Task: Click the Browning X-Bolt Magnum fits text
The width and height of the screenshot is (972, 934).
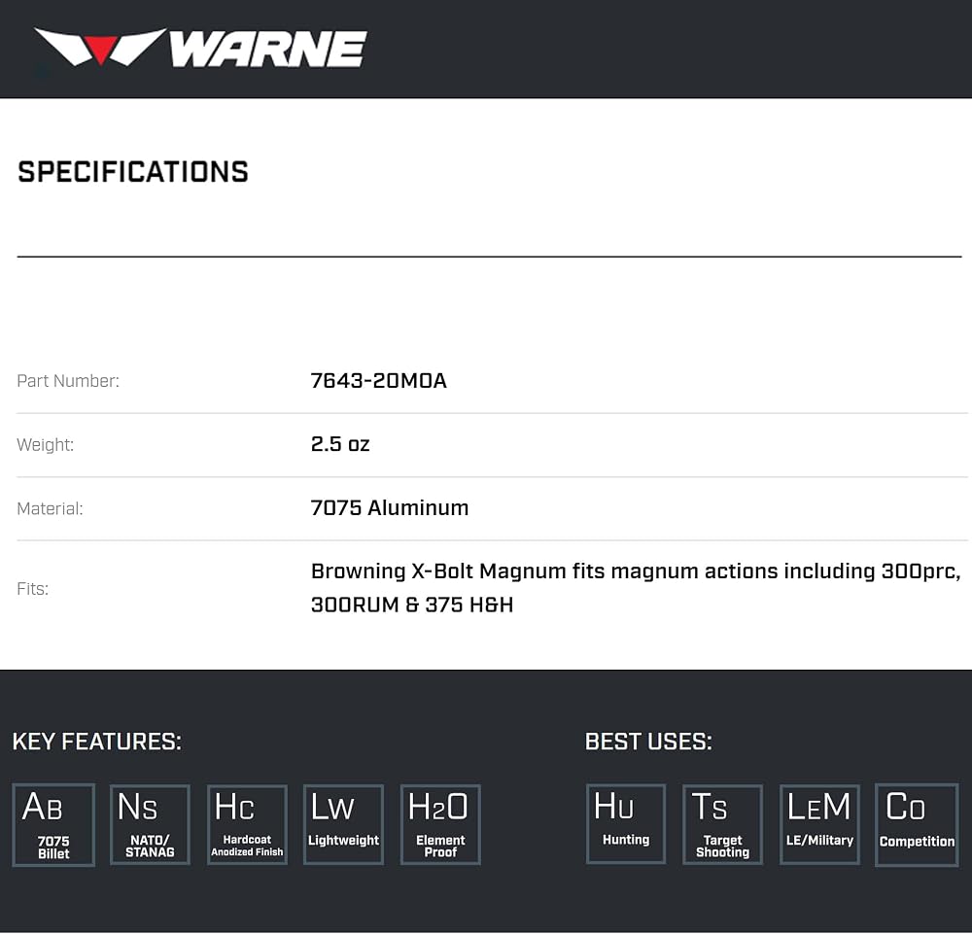Action: point(636,588)
